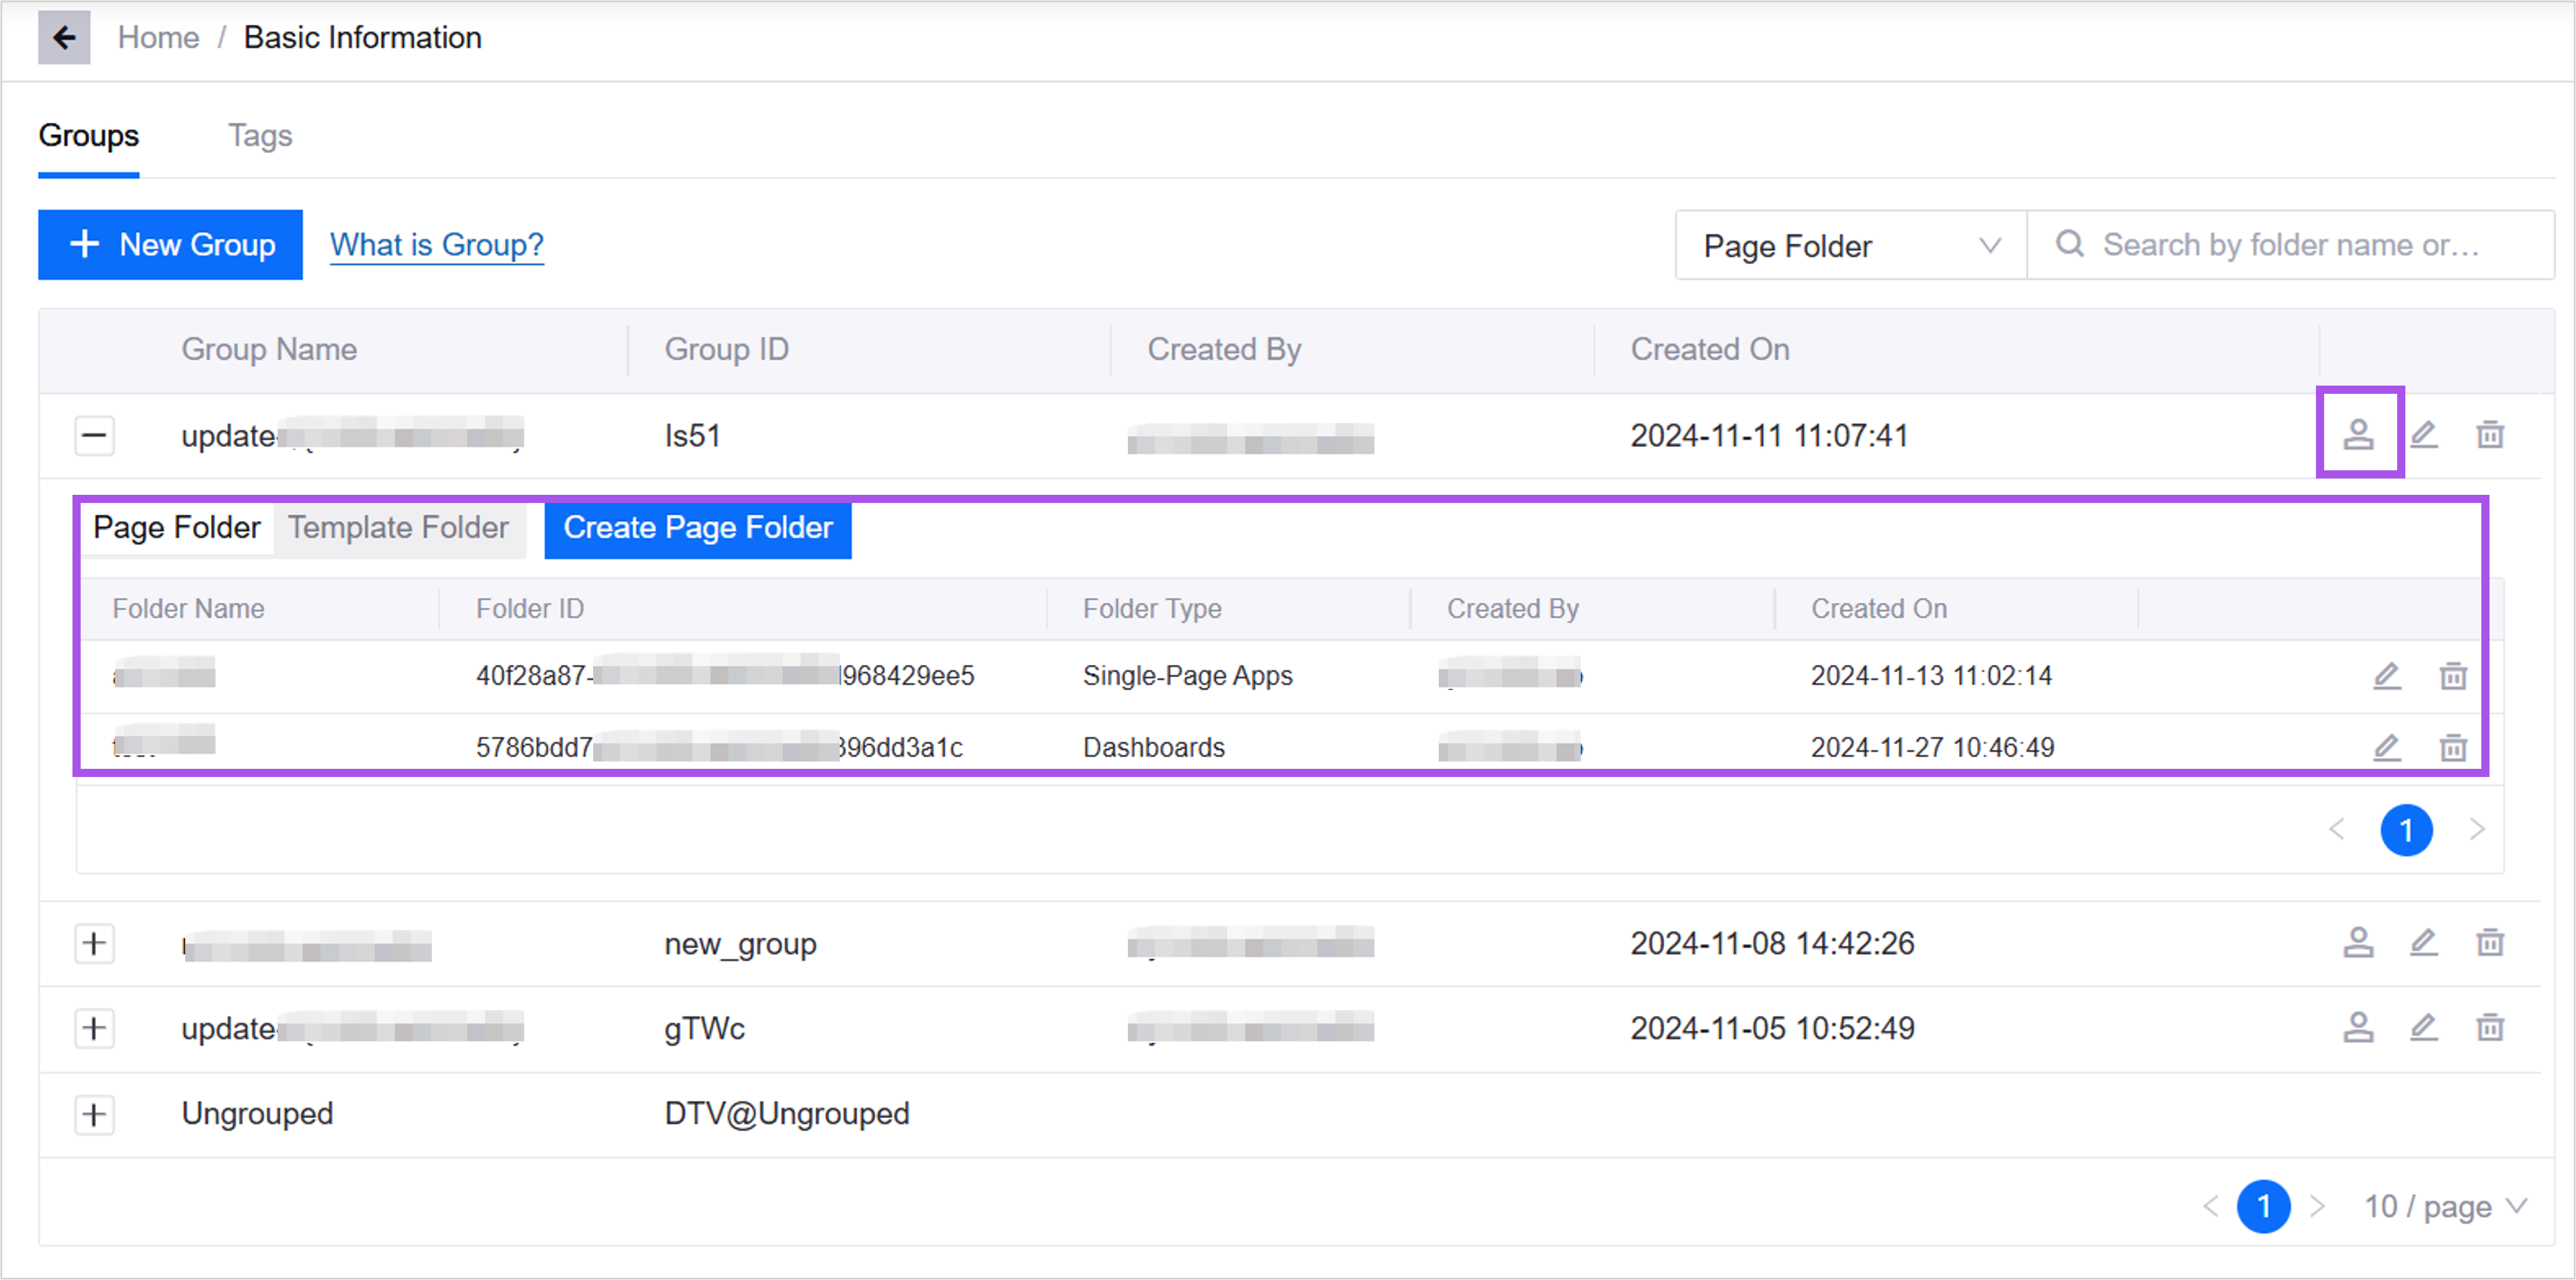Image resolution: width=2576 pixels, height=1280 pixels.
Task: Open the What is Group? link
Action: (437, 245)
